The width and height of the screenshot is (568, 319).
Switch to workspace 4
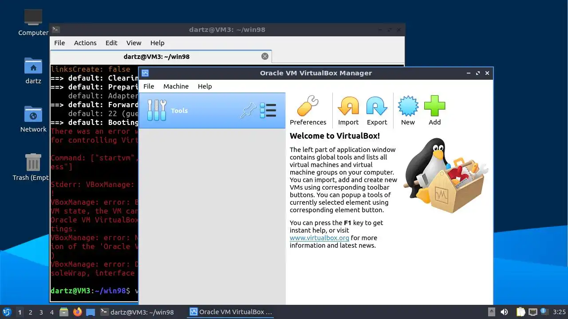[51, 312]
